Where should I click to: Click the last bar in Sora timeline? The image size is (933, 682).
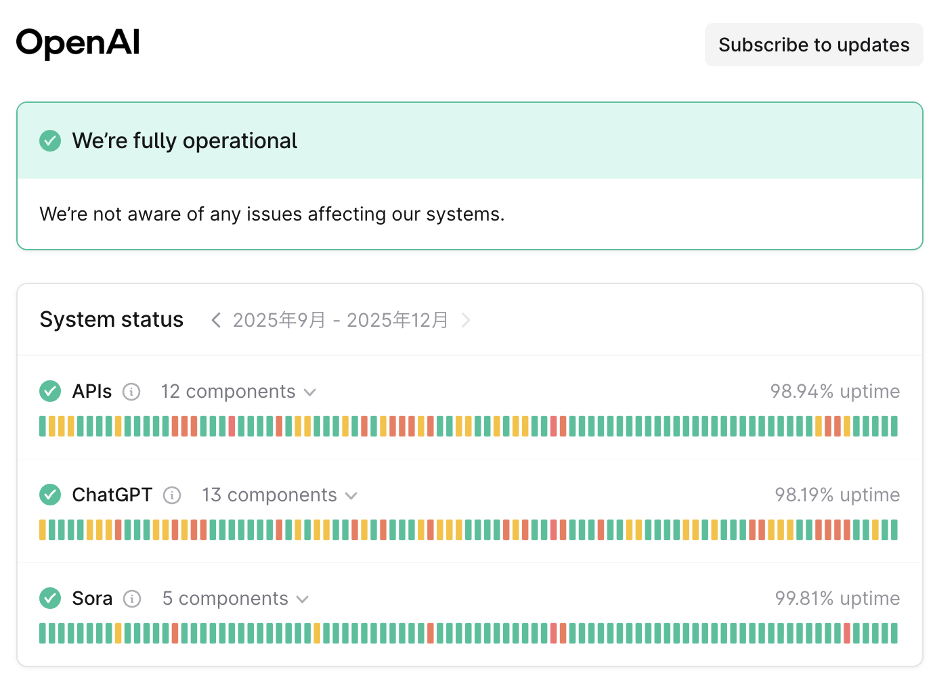(x=894, y=633)
